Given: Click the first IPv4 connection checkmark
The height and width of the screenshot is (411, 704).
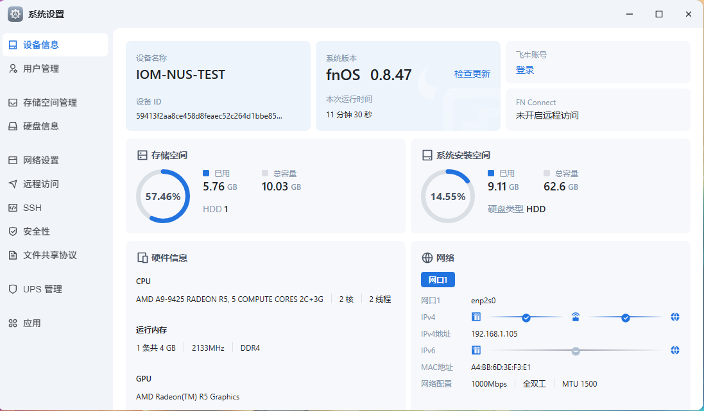Looking at the screenshot, I should (526, 318).
